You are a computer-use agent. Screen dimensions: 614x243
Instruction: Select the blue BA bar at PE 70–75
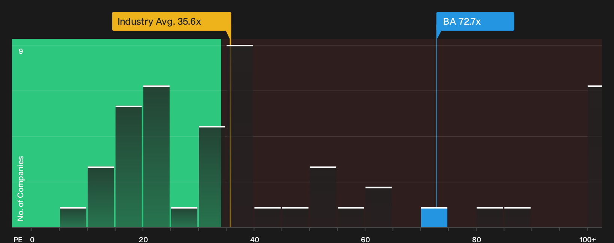tap(434, 217)
